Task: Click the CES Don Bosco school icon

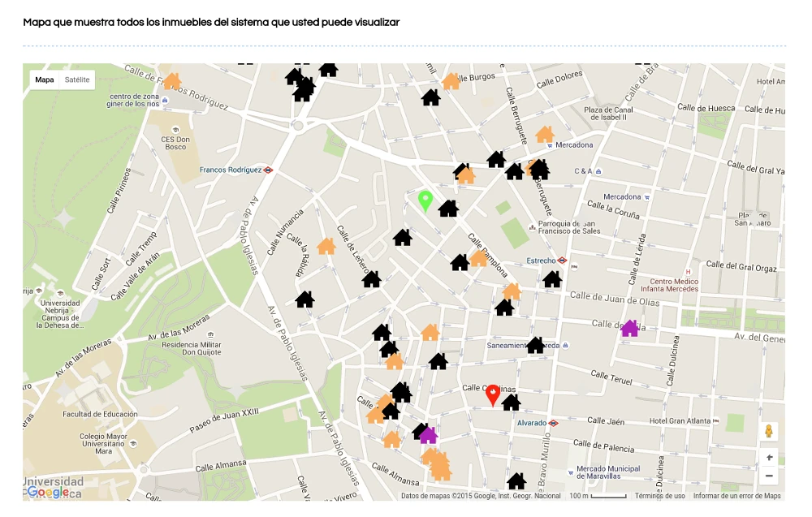Action: 175,130
